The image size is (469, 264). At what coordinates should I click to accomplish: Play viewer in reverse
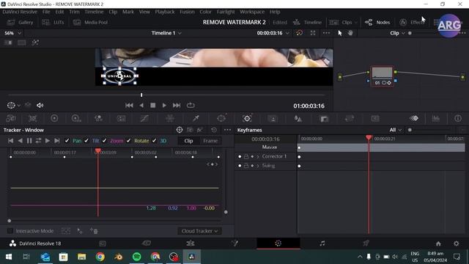[x=141, y=106]
